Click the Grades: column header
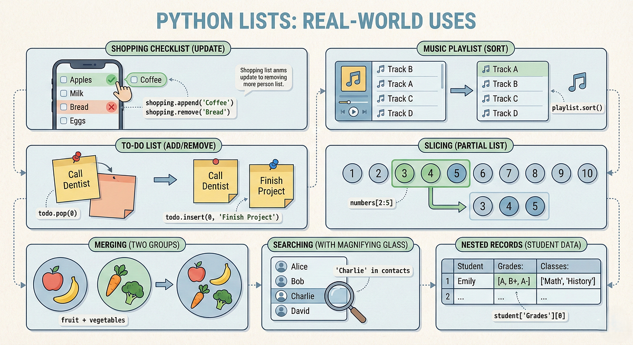This screenshot has width=633, height=345. [x=514, y=266]
